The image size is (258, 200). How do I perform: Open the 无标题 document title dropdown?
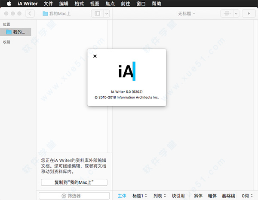pos(187,13)
